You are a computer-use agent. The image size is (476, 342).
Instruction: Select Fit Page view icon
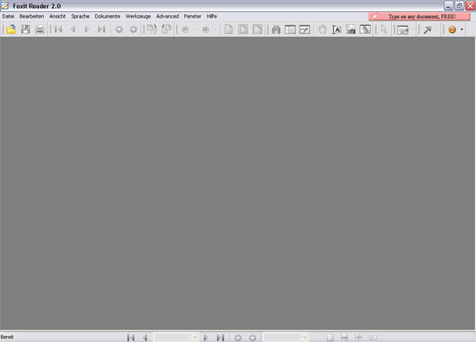click(243, 30)
